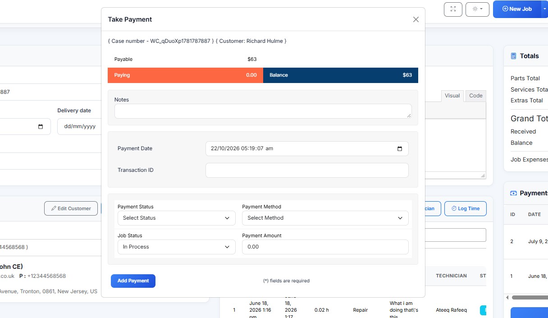This screenshot has height=318, width=548.
Task: Click the Edit Customer button
Action: (x=71, y=208)
